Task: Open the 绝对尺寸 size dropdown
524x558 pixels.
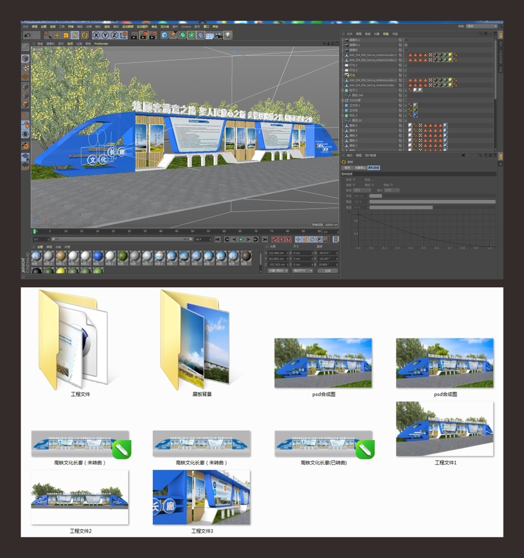Action: (x=302, y=270)
